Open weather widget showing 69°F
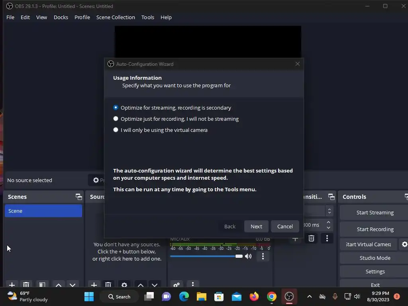 click(x=27, y=296)
